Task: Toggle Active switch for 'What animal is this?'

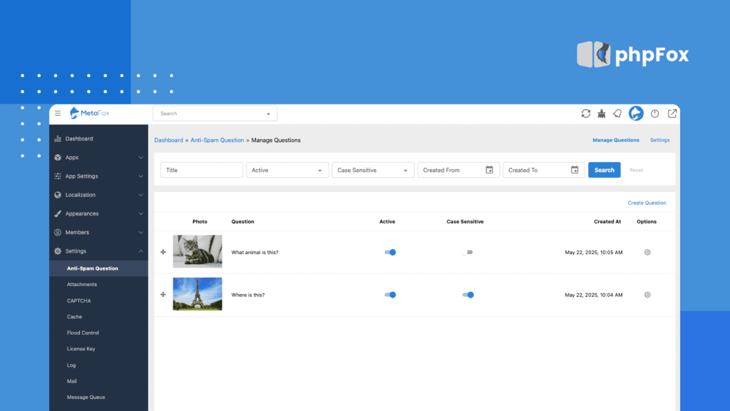Action: coord(389,253)
